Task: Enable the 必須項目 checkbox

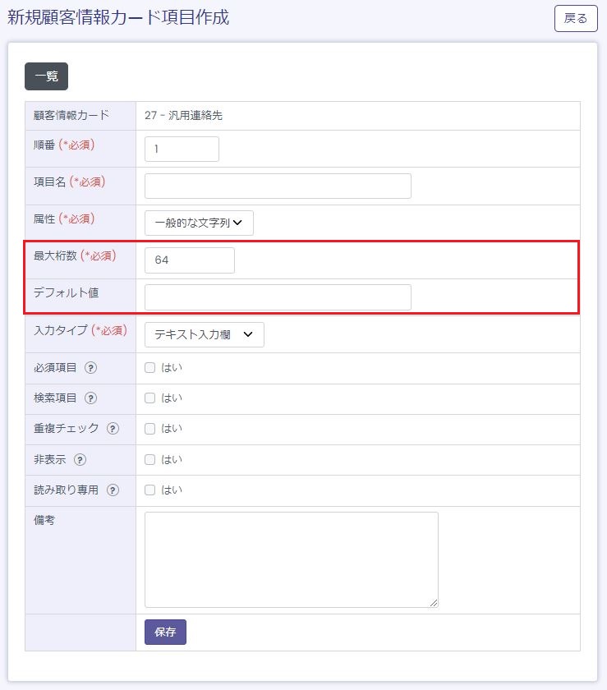Action: pyautogui.click(x=149, y=368)
